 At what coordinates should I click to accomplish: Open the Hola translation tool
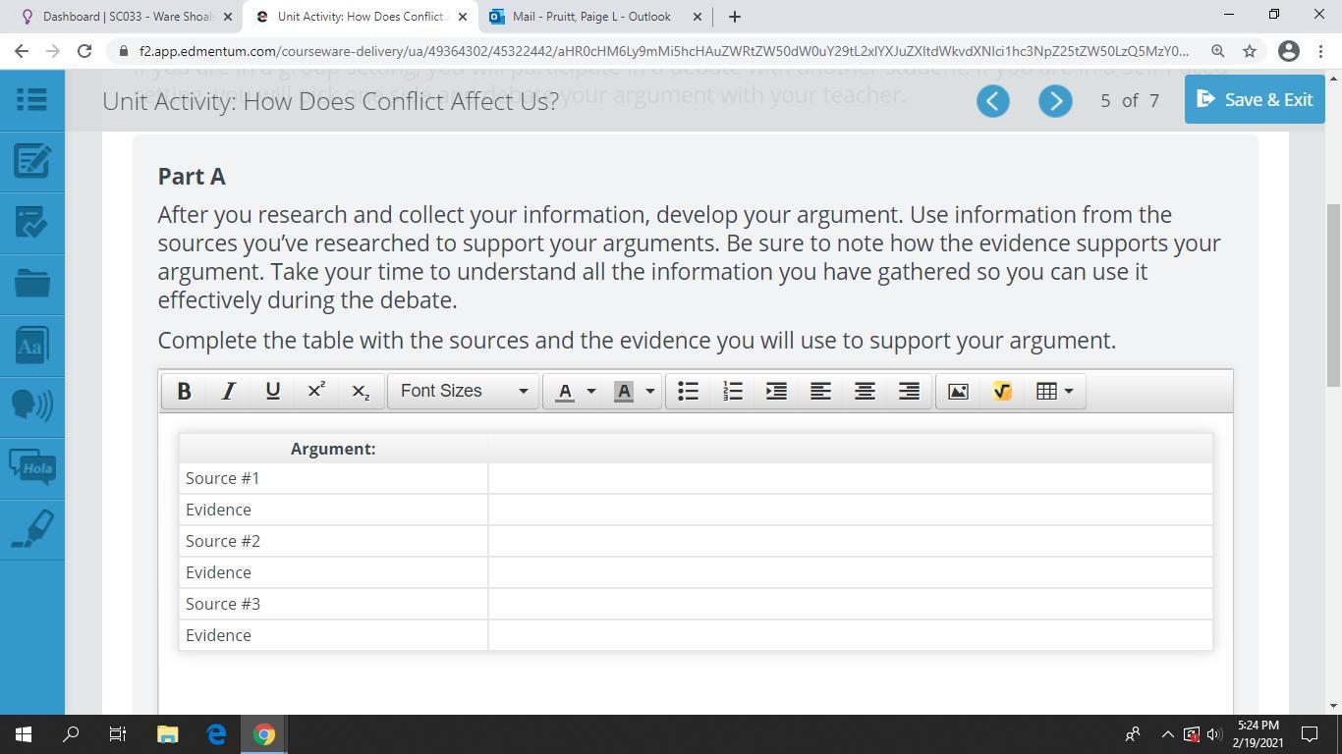32,467
